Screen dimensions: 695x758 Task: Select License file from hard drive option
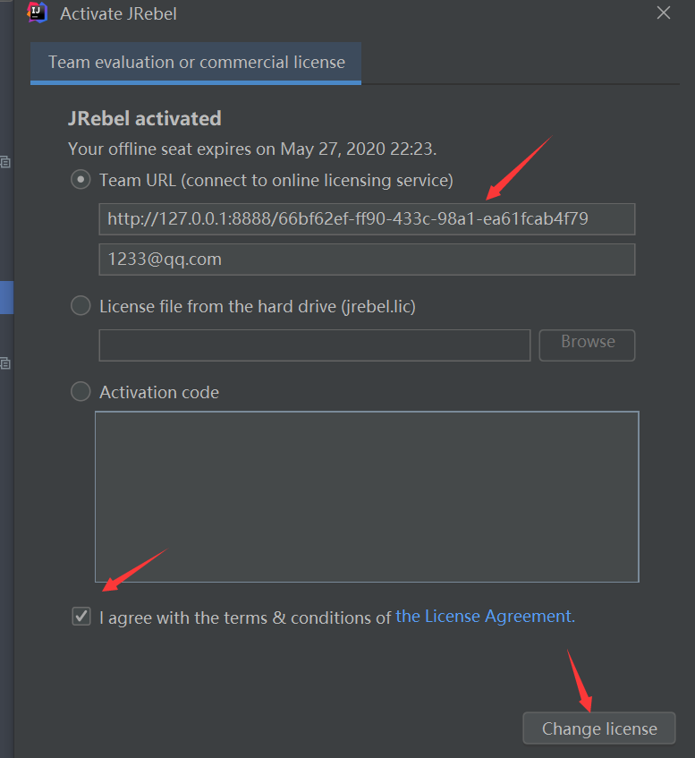coord(81,306)
